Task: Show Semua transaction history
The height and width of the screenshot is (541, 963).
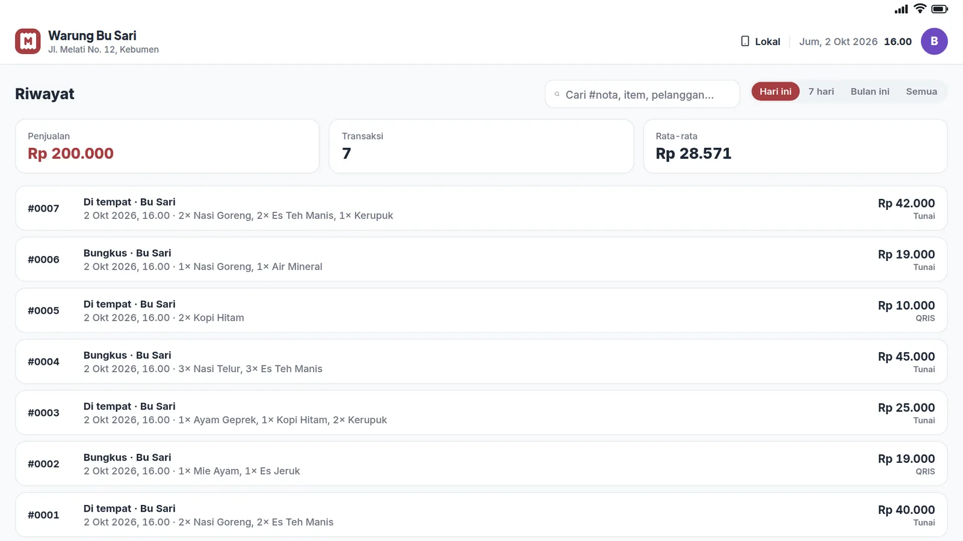Action: (921, 91)
